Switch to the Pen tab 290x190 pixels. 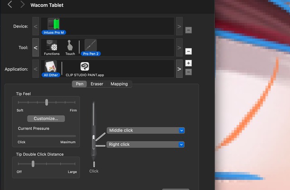pos(80,84)
